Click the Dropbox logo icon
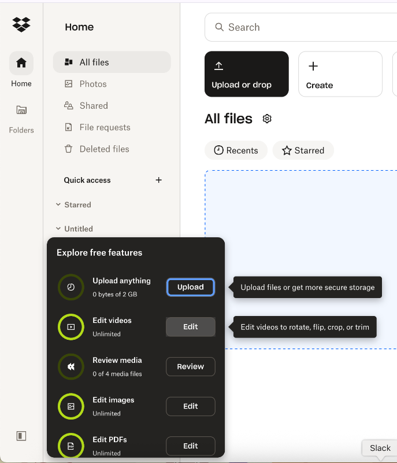 (x=21, y=24)
